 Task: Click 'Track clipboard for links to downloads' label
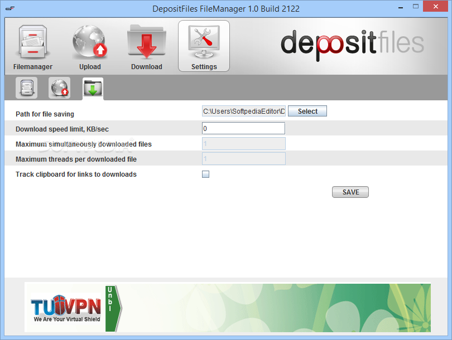[76, 174]
